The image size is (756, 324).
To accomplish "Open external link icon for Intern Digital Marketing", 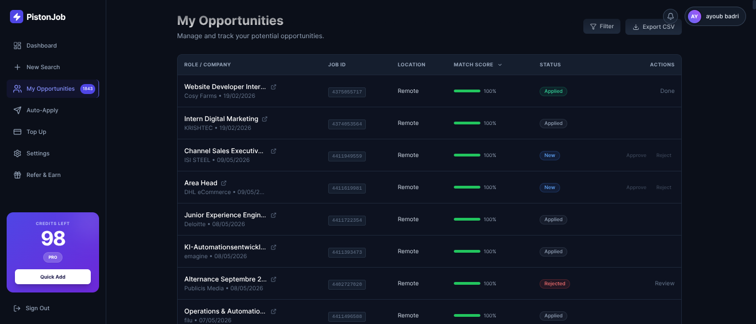I will tap(265, 119).
